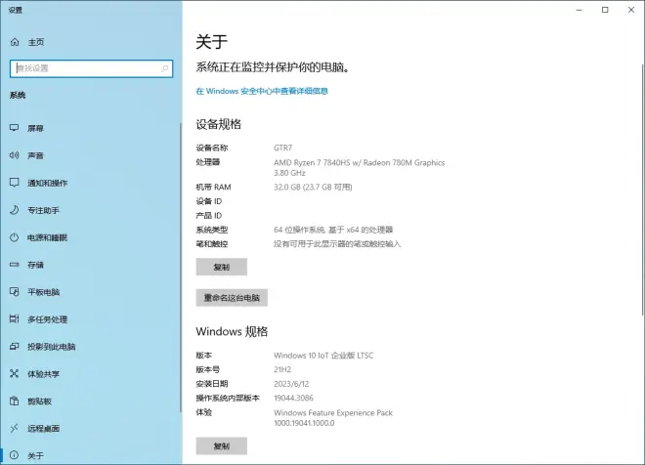Click the 专注助手 moon icon
This screenshot has height=465, width=645.
coord(15,210)
